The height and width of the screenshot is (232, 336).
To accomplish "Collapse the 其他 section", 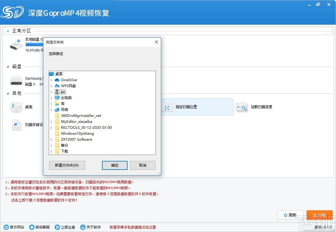I will (x=8, y=93).
